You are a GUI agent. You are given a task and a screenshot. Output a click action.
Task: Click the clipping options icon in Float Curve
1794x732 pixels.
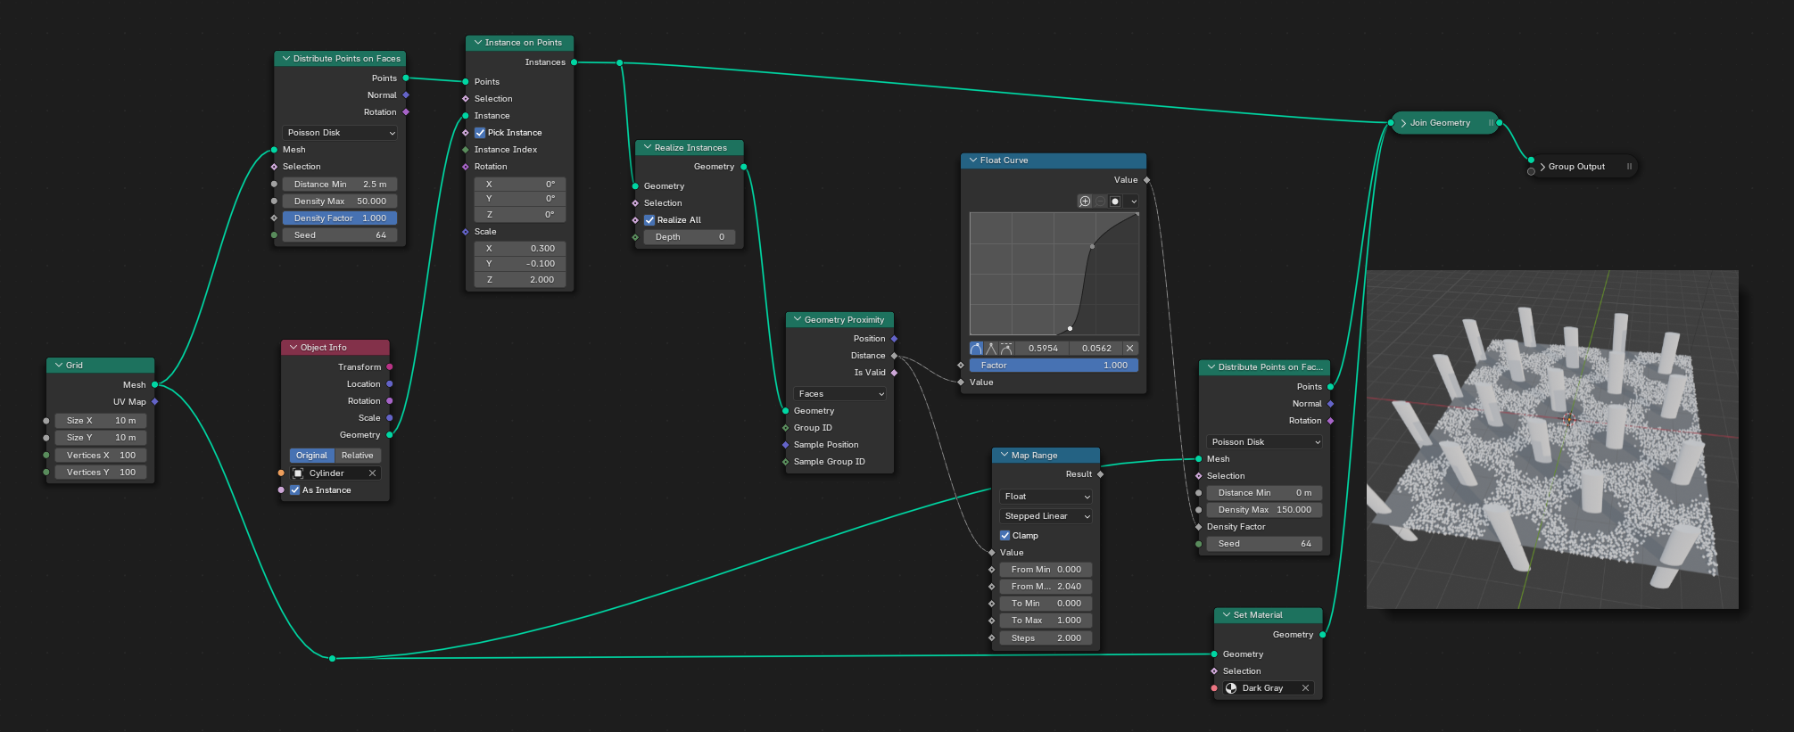point(1115,202)
